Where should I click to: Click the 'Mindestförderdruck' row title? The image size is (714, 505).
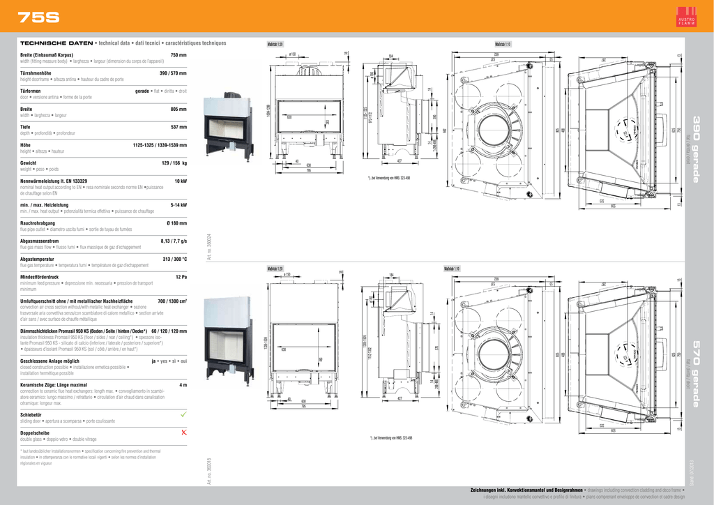(x=40, y=277)
